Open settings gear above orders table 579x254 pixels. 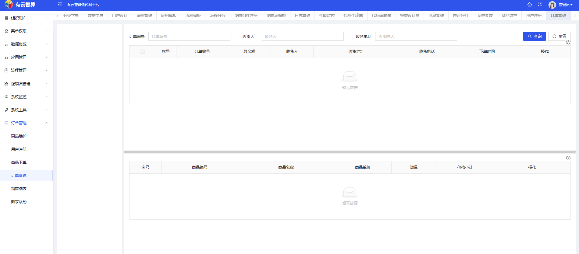click(568, 42)
